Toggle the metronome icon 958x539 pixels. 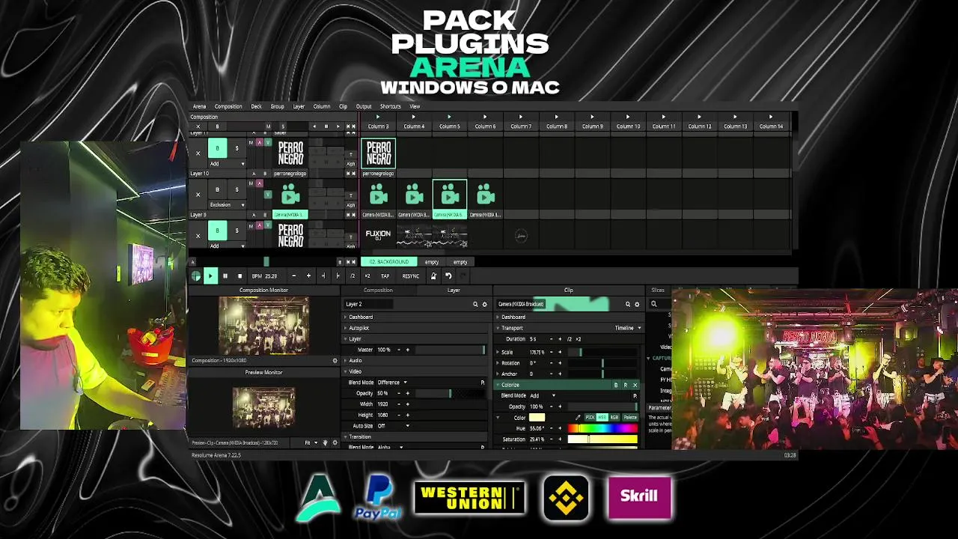[x=433, y=276]
